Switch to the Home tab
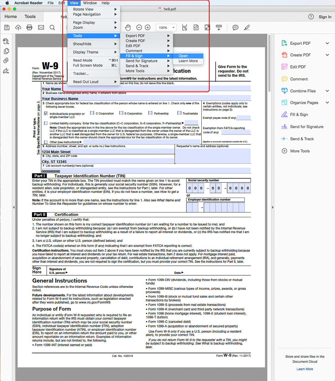The image size is (335, 381). point(10,17)
